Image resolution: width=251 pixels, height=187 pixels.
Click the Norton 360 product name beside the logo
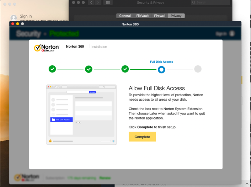pyautogui.click(x=75, y=46)
